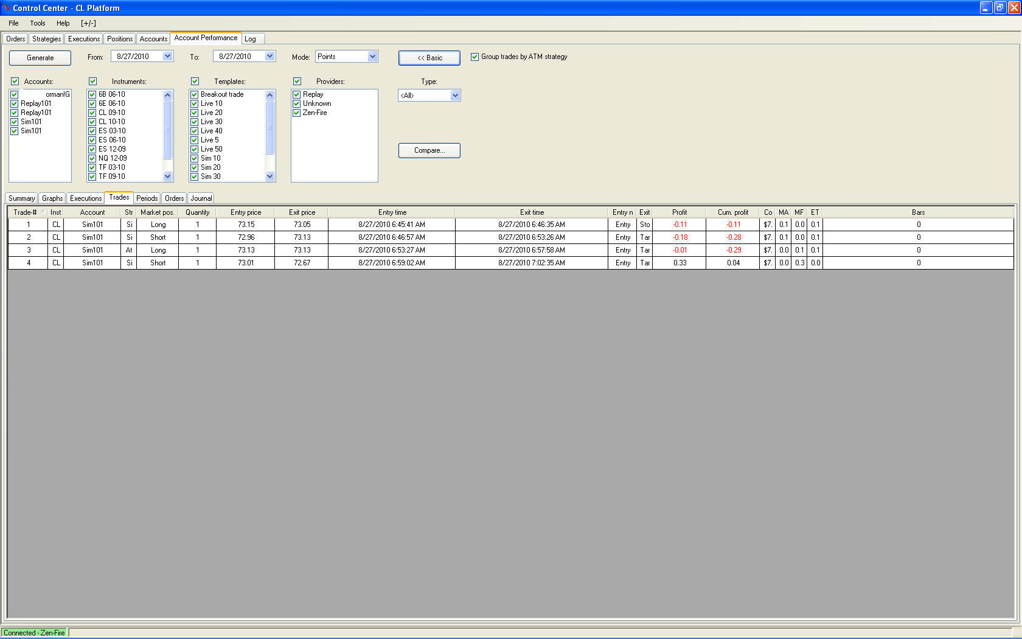The width and height of the screenshot is (1022, 639).
Task: Click exit time 8/27/2010 6:57:58 AM
Action: pyautogui.click(x=532, y=250)
